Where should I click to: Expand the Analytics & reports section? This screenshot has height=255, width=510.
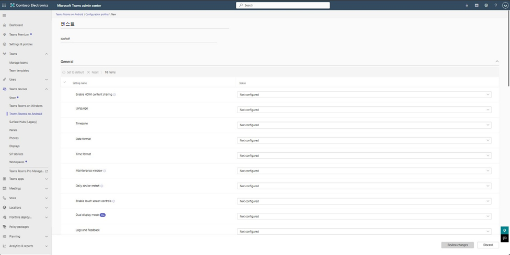tap(47, 246)
